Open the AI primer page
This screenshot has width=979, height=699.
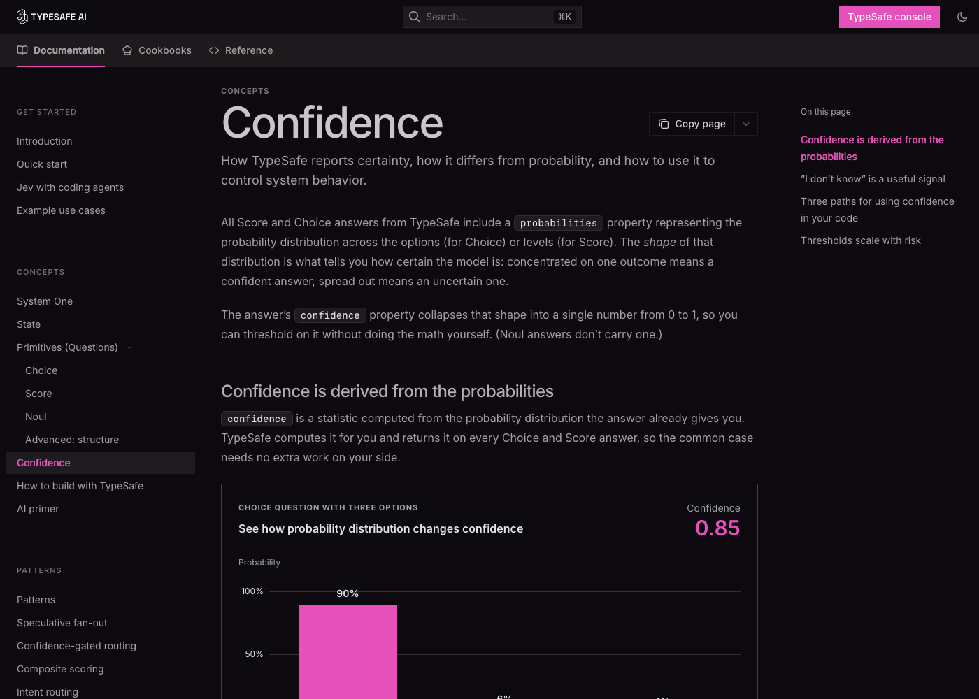pyautogui.click(x=38, y=509)
